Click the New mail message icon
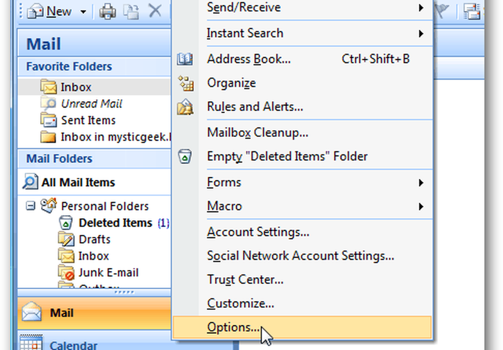Viewport: 503px width, 350px height. tap(35, 12)
